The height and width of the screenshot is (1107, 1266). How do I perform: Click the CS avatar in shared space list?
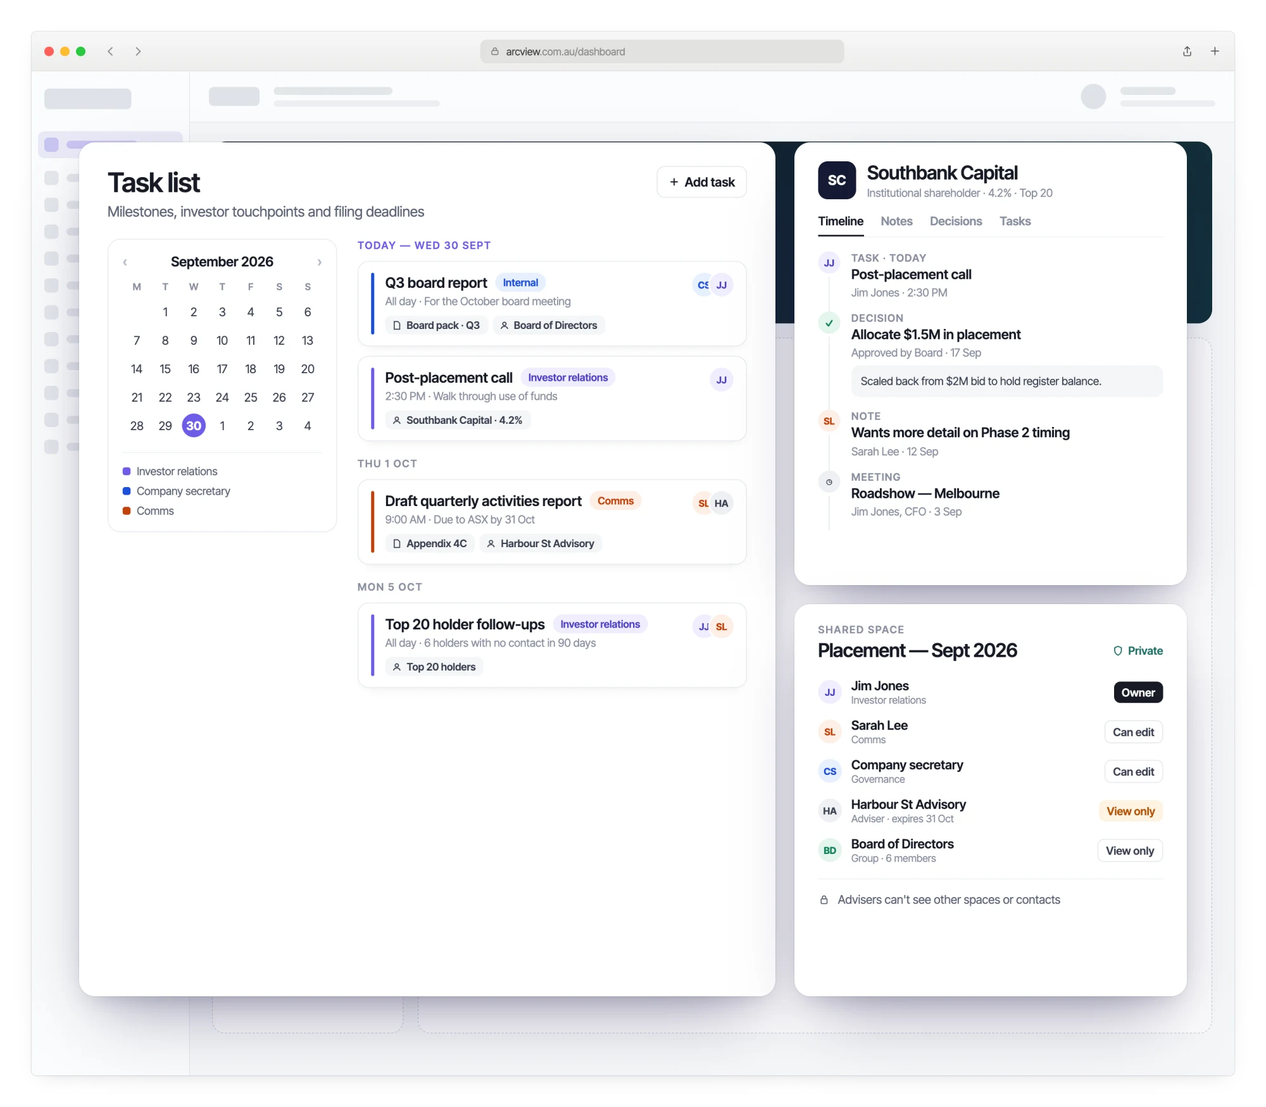click(829, 771)
